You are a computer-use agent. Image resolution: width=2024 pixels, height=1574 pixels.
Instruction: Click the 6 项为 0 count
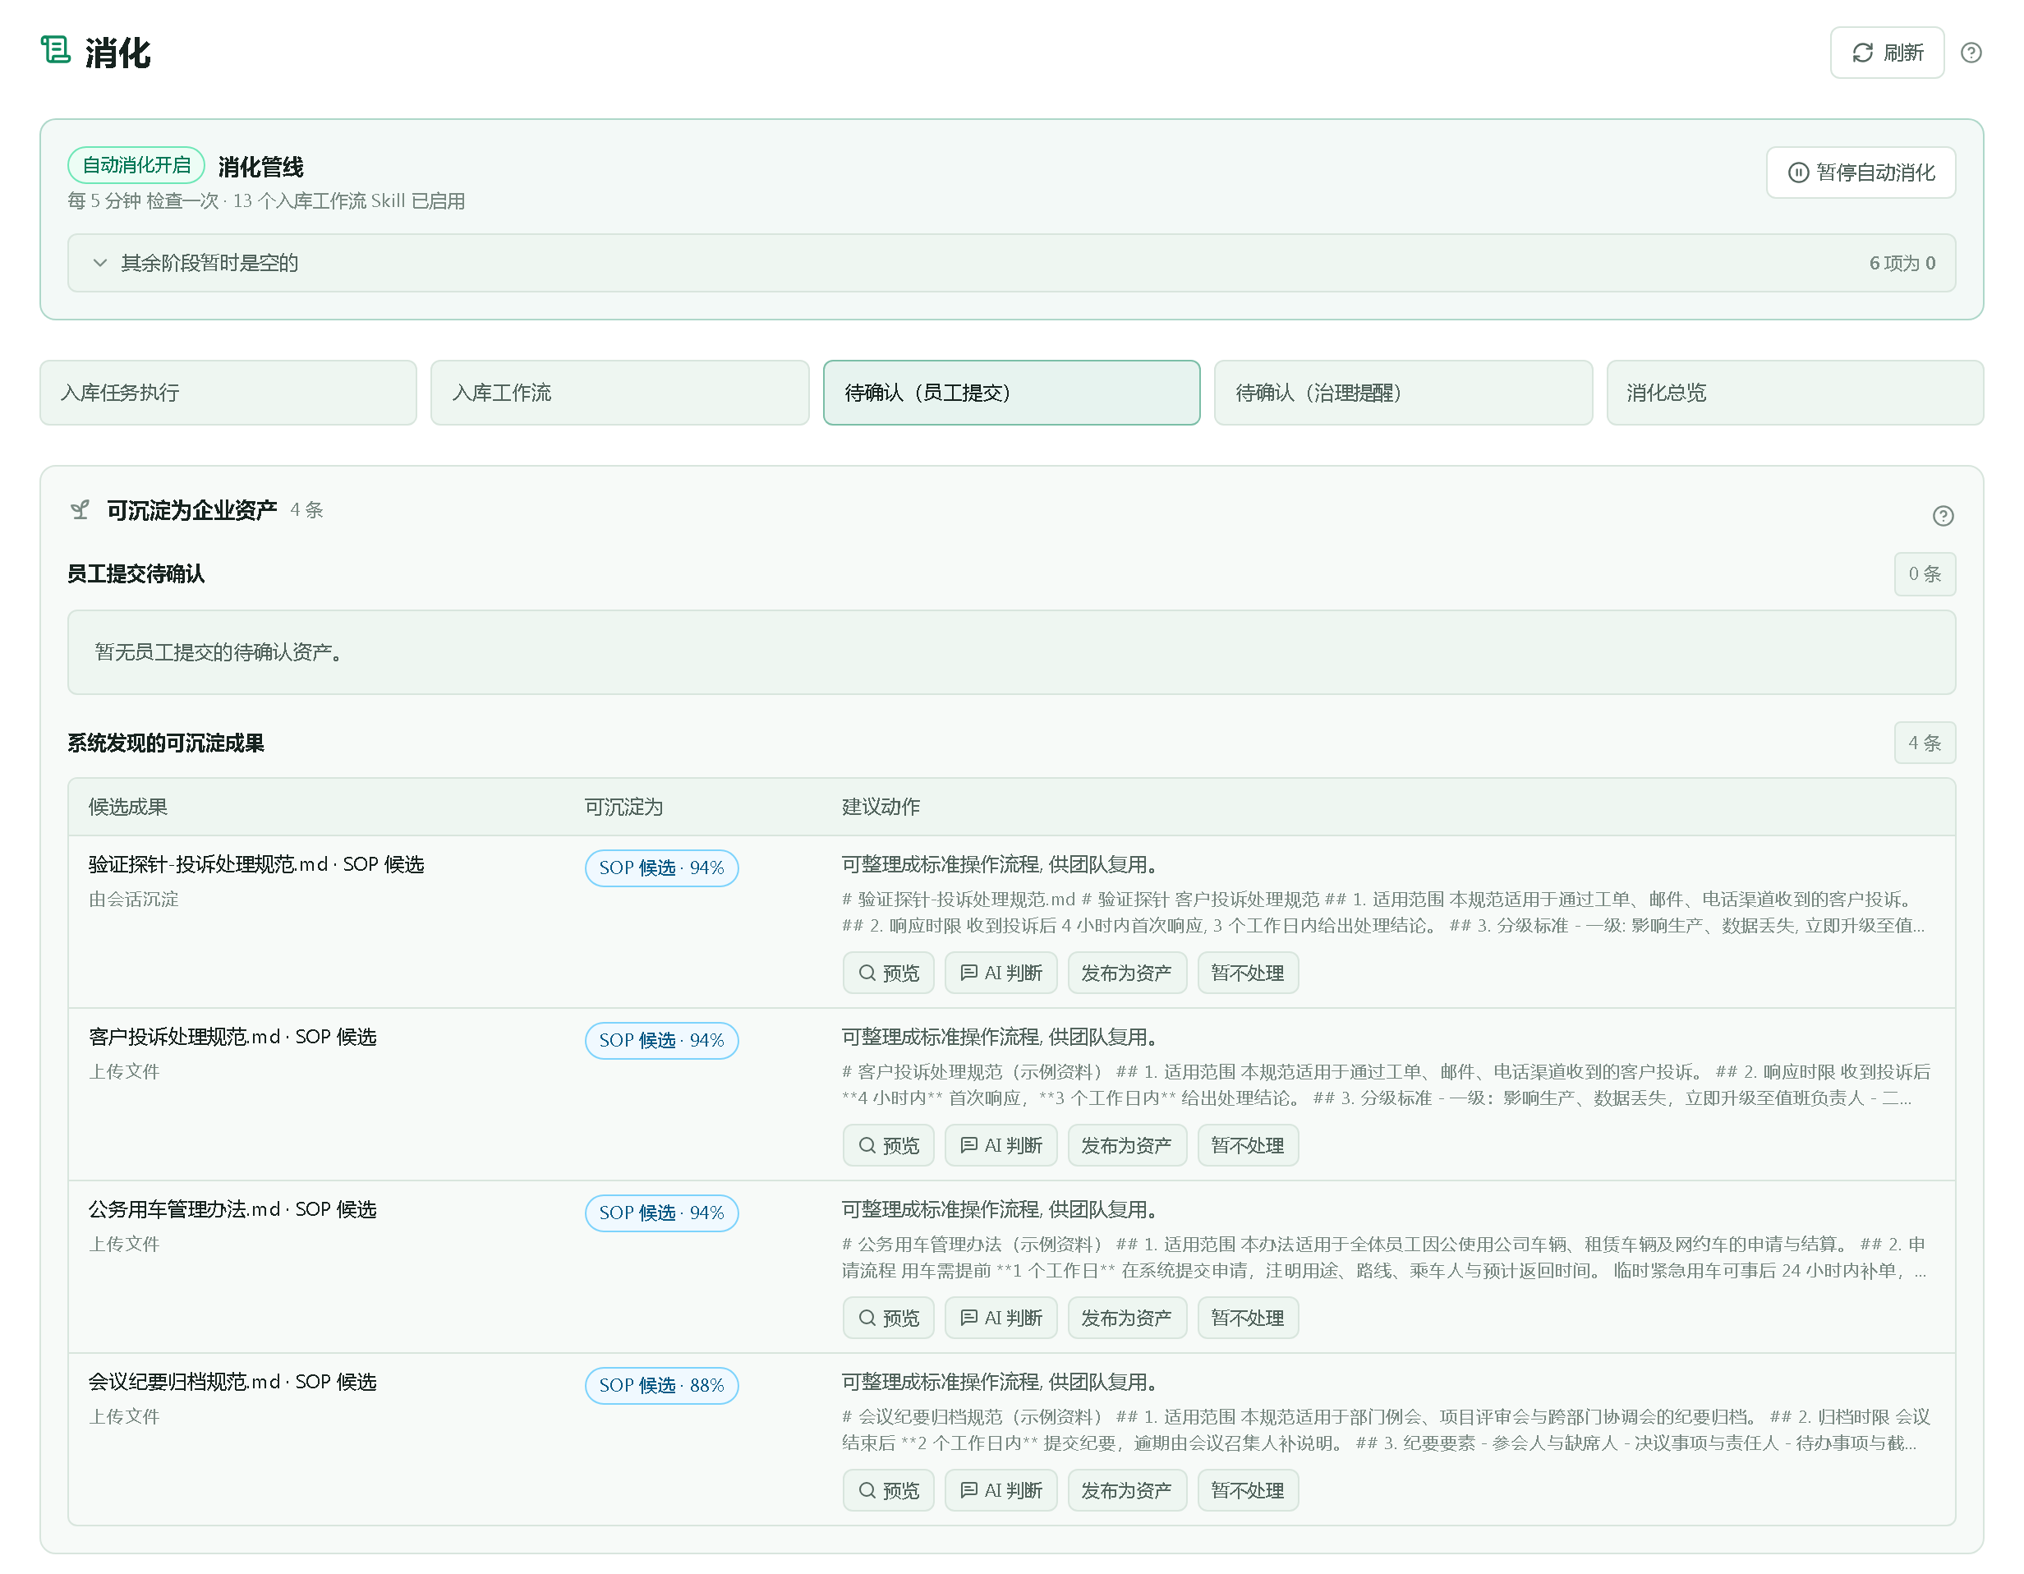click(x=1902, y=263)
